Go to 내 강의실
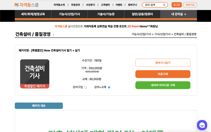 179,14
